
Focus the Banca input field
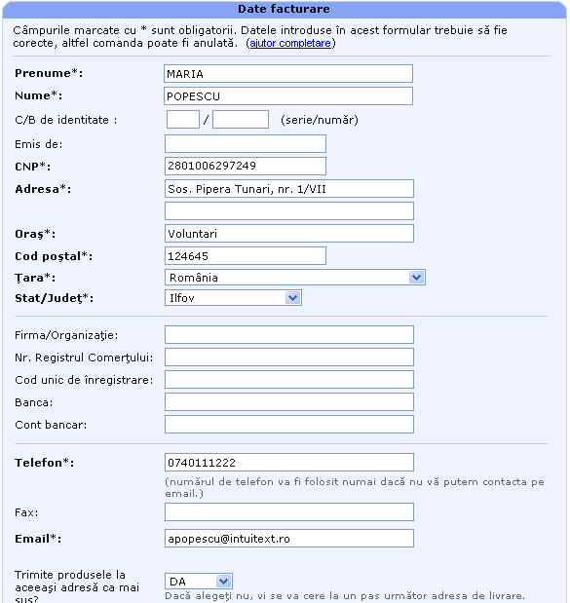coord(289,402)
